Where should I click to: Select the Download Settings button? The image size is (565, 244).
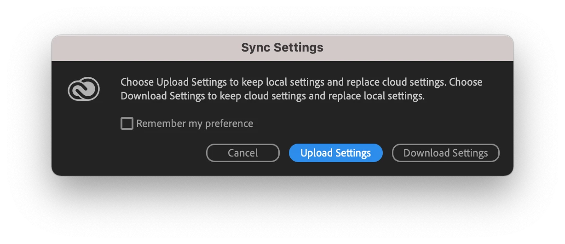pyautogui.click(x=445, y=153)
